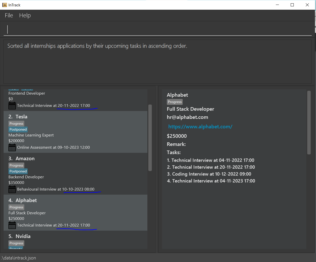Click the Alphabet title in details panel
The height and width of the screenshot is (262, 316).
coord(177,95)
